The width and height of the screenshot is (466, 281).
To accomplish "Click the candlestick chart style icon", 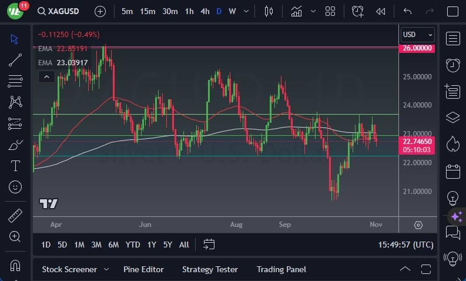I will pos(269,11).
